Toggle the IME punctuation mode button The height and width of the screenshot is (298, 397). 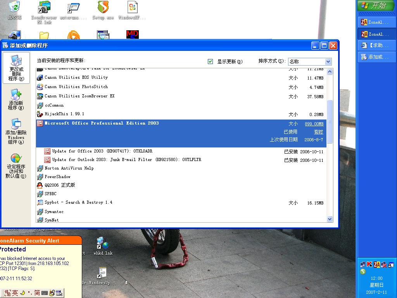(30, 293)
